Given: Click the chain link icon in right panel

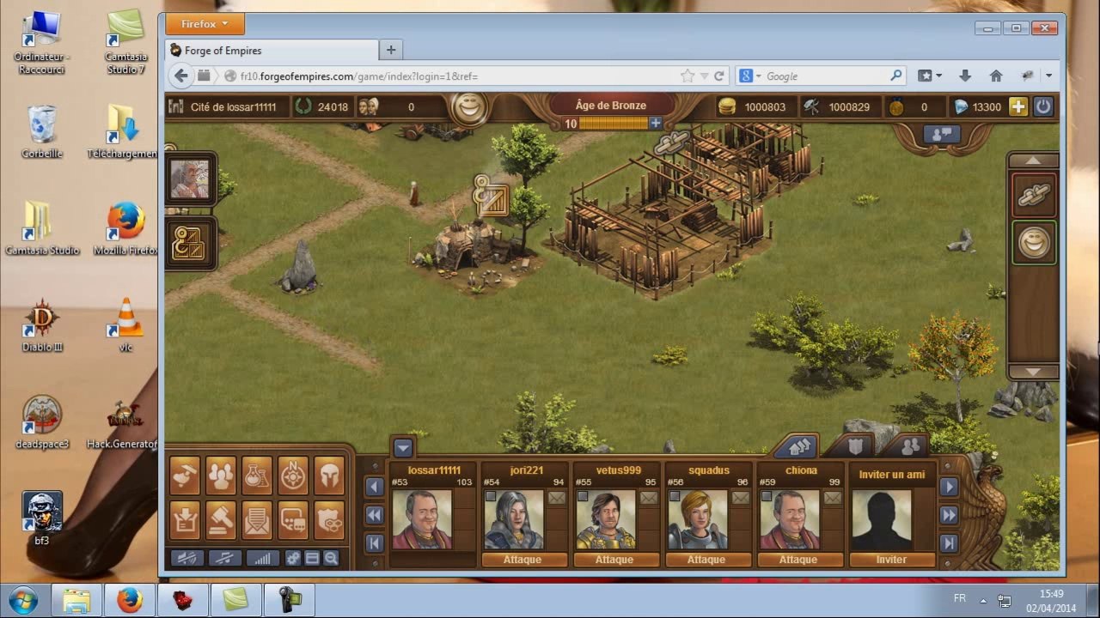Looking at the screenshot, I should click(x=1033, y=196).
